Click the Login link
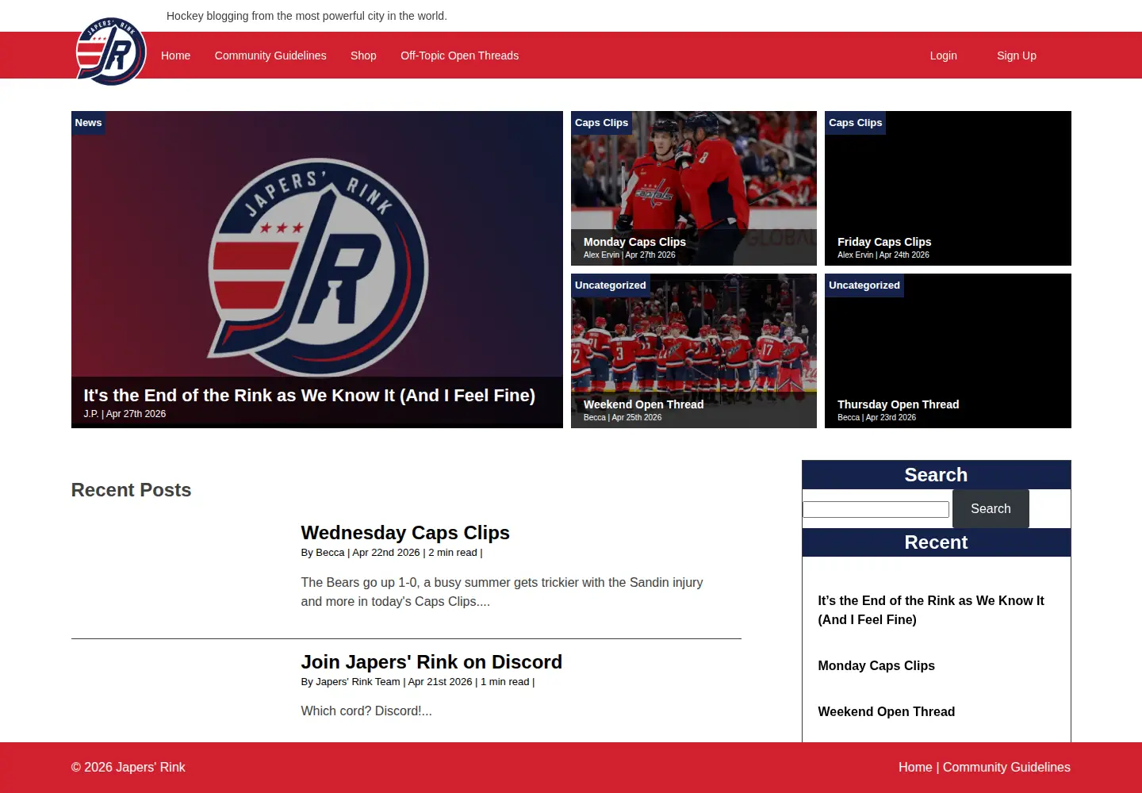 943,56
